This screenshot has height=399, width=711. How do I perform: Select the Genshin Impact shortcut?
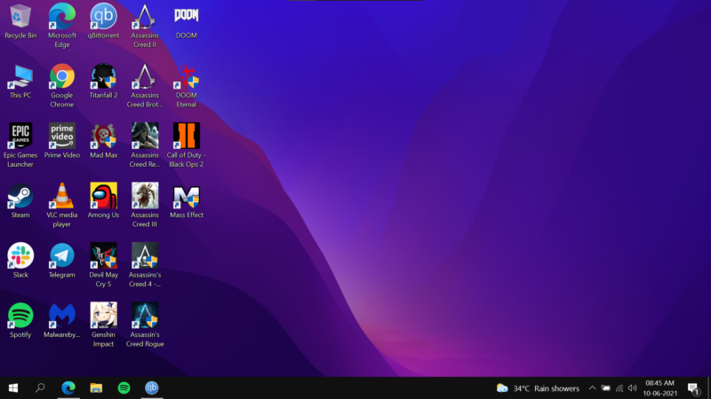(x=103, y=325)
